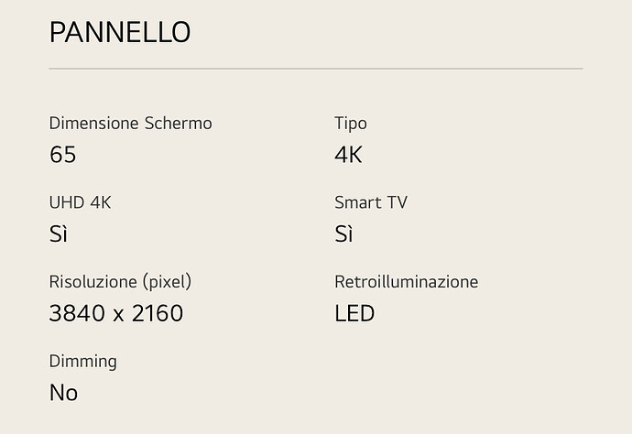Click the 2160 part of the resolution
Image resolution: width=632 pixels, height=434 pixels.
(x=158, y=313)
